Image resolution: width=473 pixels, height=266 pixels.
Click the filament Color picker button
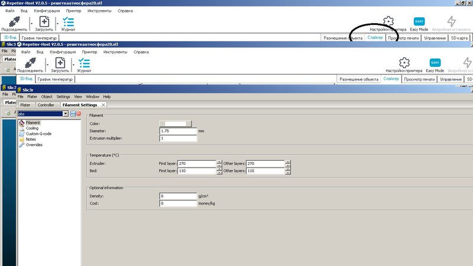pyautogui.click(x=176, y=123)
